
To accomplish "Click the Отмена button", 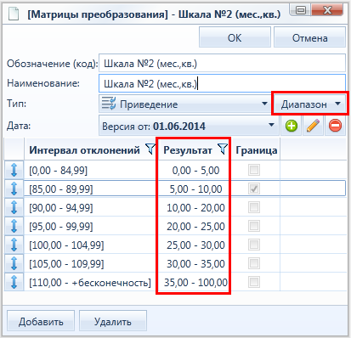I will click(x=309, y=37).
